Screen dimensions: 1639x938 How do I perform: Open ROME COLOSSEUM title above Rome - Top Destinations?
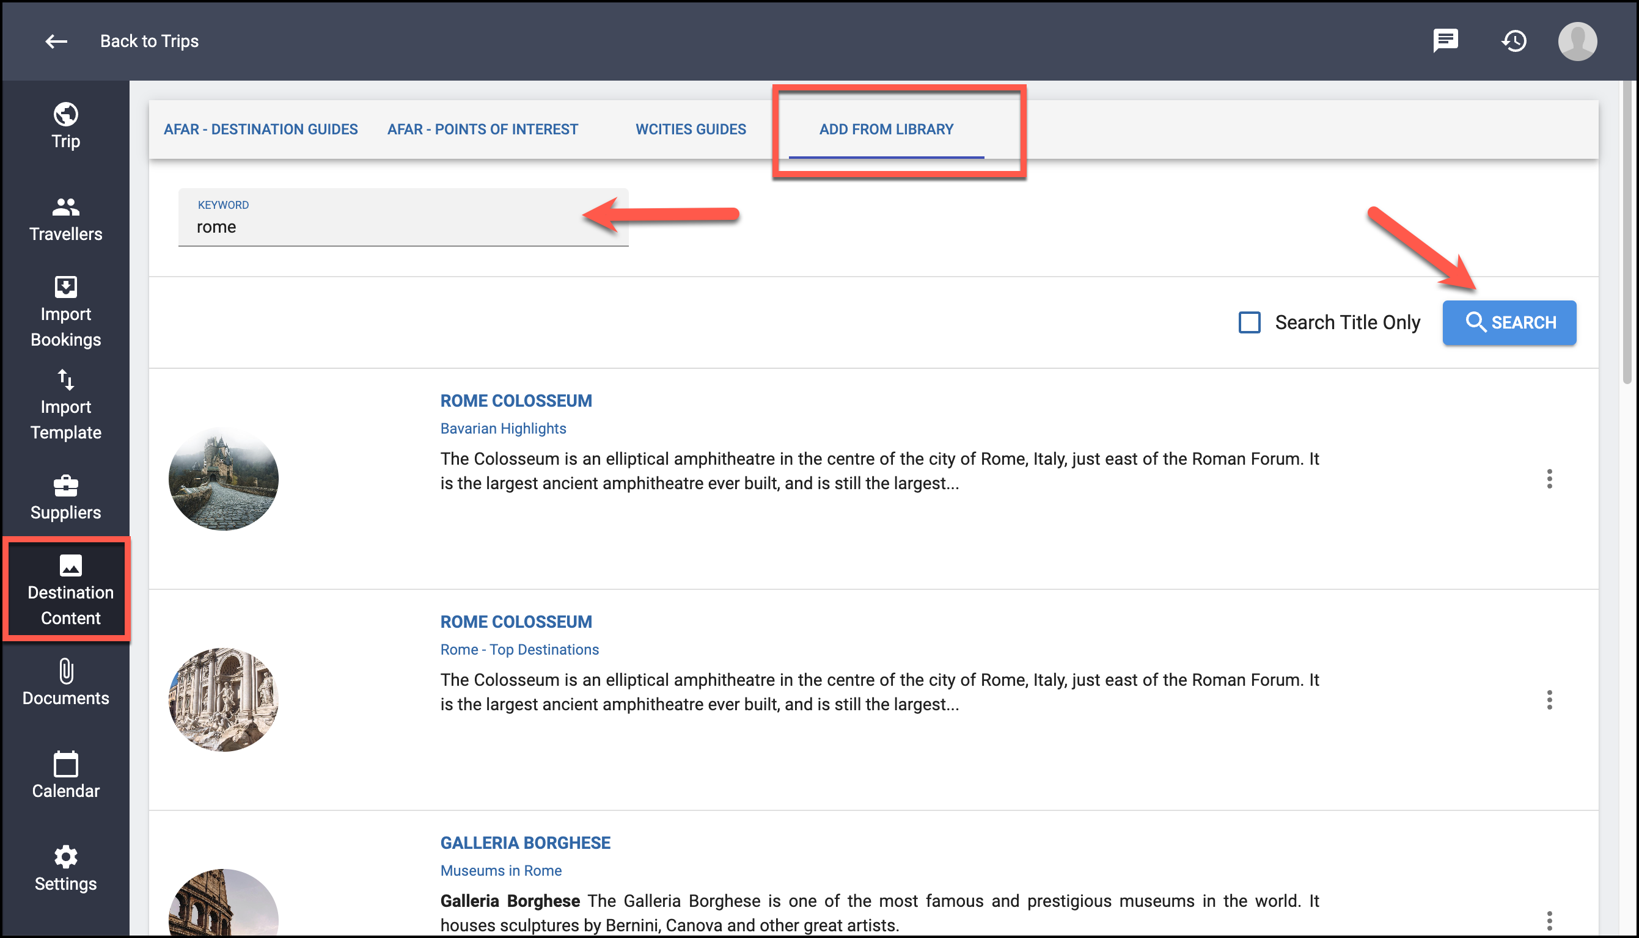click(x=516, y=622)
